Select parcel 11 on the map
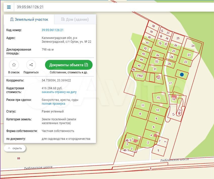Image resolution: width=214 pixels, height=179 pixels. click(x=143, y=105)
